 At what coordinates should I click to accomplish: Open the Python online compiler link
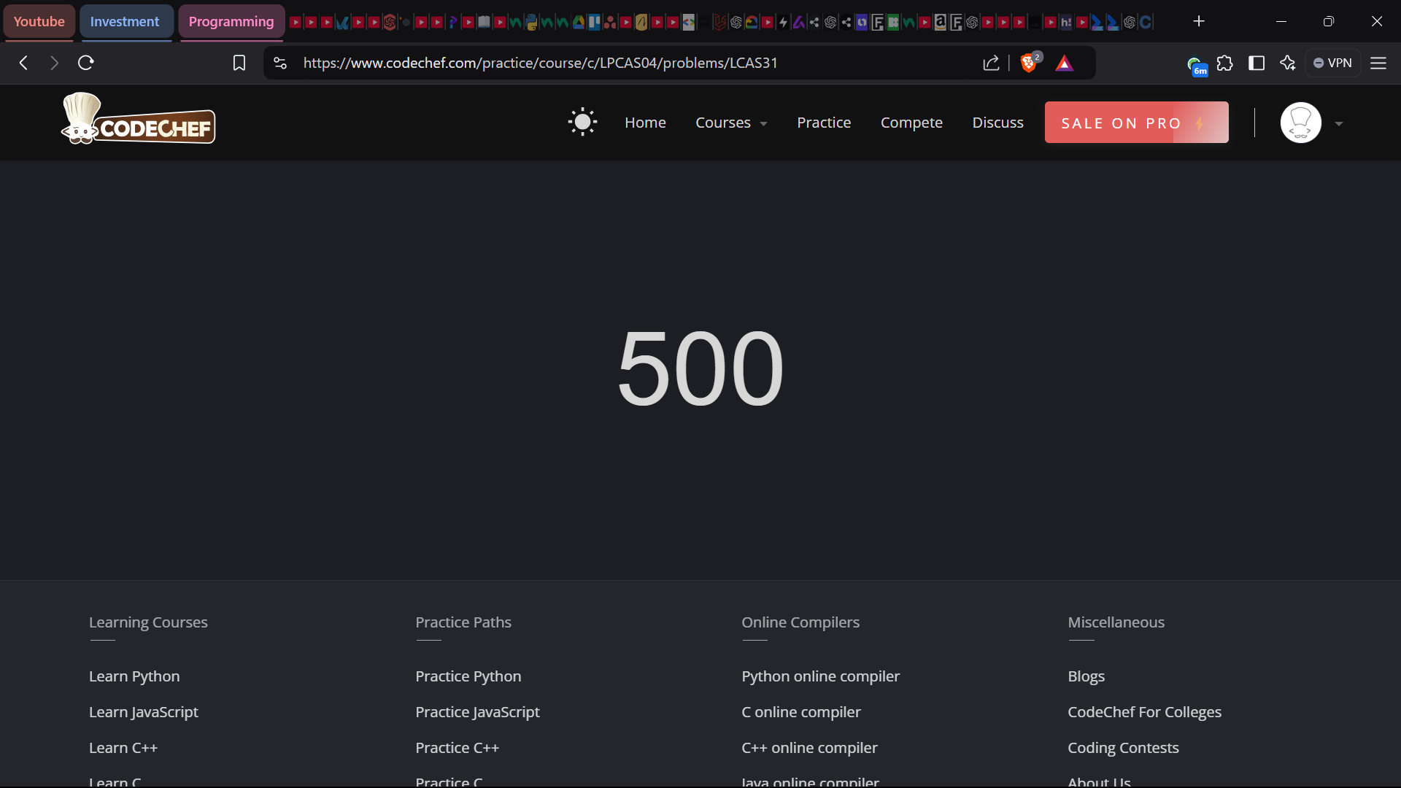pos(820,676)
